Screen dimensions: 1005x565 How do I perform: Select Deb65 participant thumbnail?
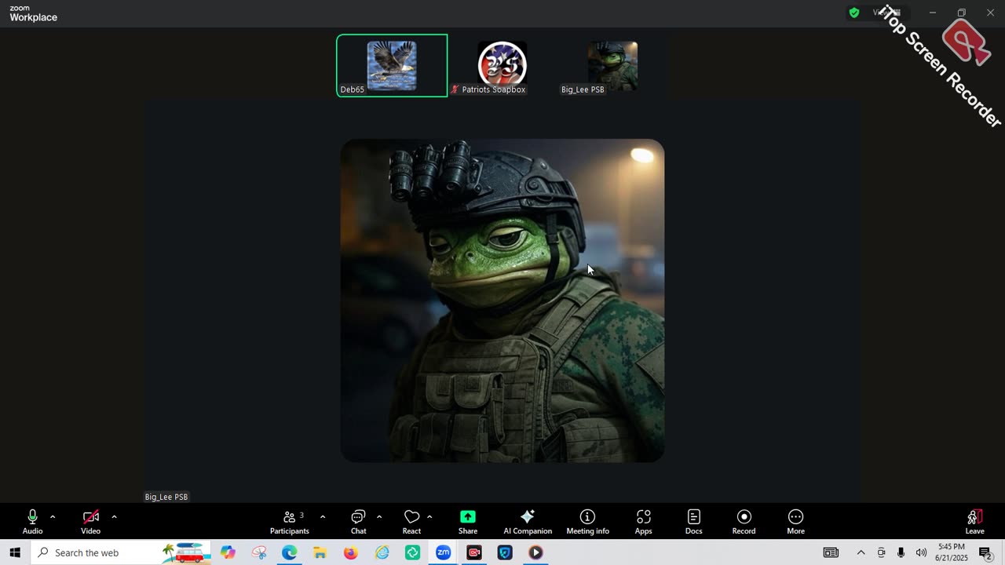point(392,66)
